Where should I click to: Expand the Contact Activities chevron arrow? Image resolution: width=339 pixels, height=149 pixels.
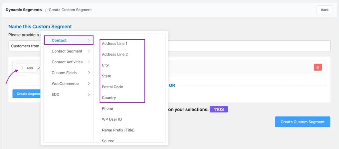tap(89, 62)
